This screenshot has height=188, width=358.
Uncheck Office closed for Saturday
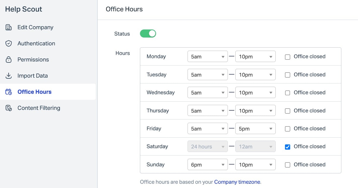tap(288, 147)
